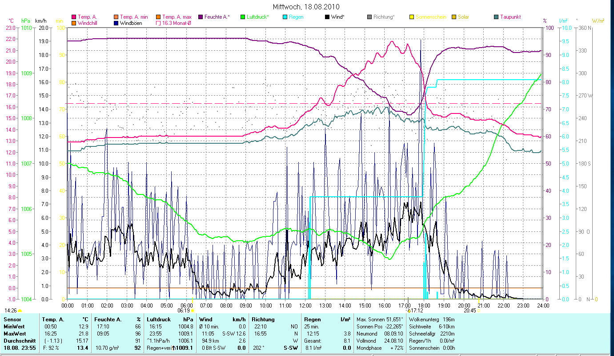Click the cyan Regen legend square
The height and width of the screenshot is (356, 614).
285,17
